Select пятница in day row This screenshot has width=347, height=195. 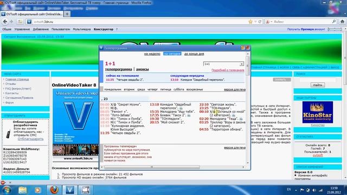165,89
